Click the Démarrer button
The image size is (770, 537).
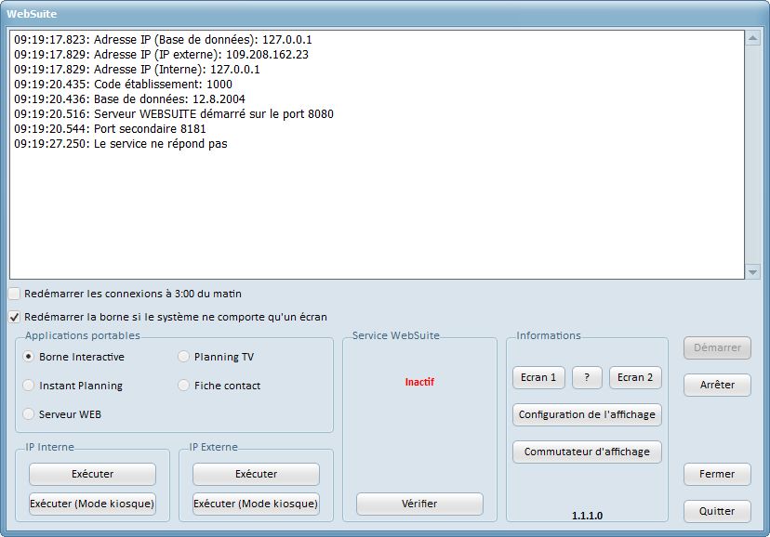[716, 348]
